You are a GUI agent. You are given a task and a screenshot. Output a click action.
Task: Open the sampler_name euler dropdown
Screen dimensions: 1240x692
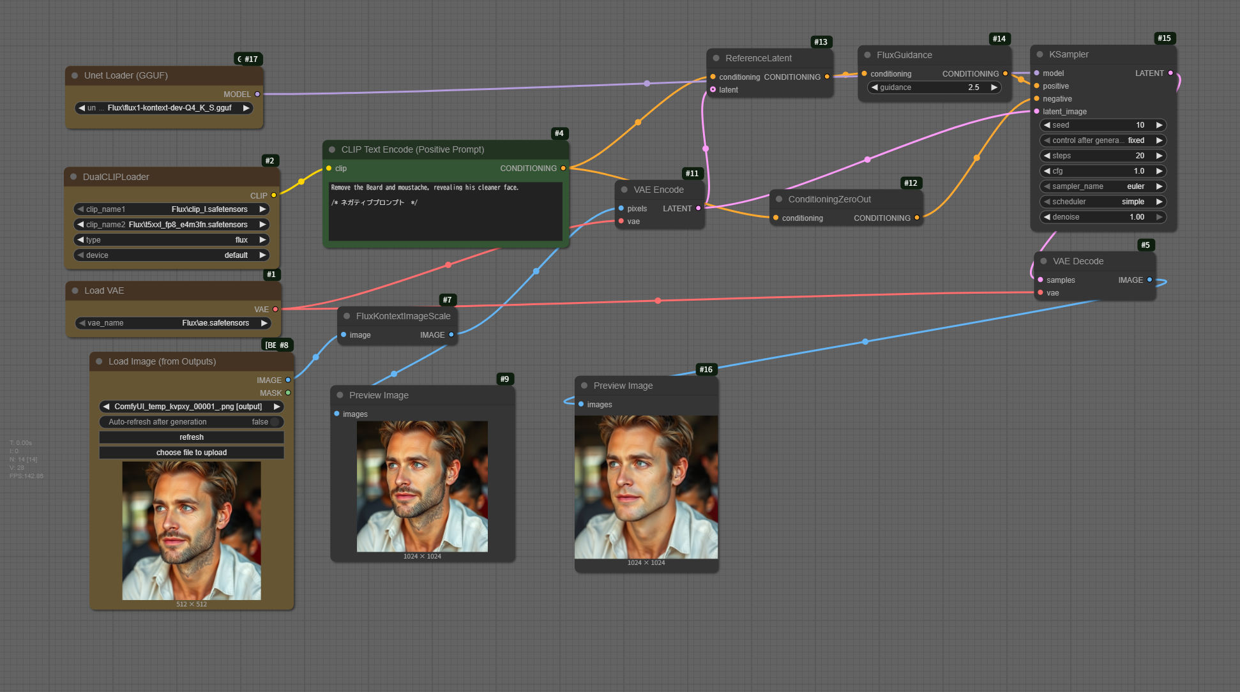click(x=1103, y=186)
